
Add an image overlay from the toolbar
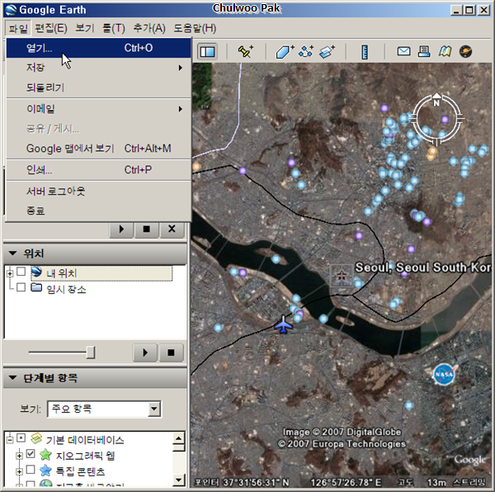pyautogui.click(x=327, y=51)
